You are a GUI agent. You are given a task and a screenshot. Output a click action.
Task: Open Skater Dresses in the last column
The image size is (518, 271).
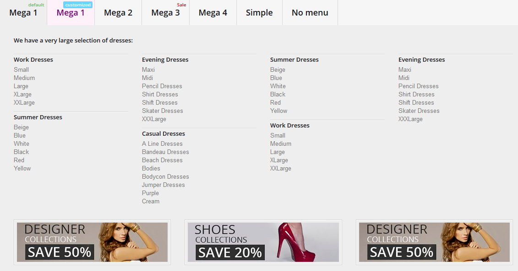coord(419,111)
